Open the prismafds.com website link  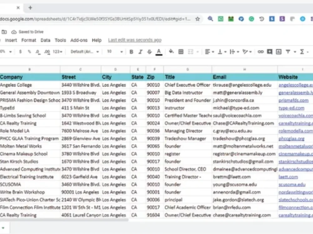click(294, 100)
